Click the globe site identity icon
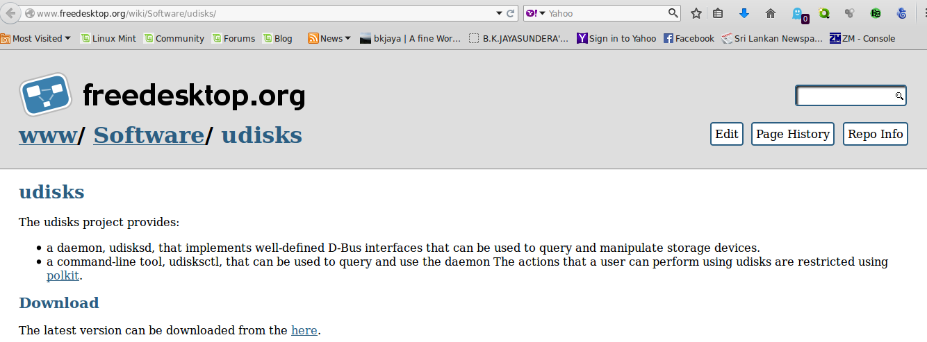 click(x=29, y=13)
